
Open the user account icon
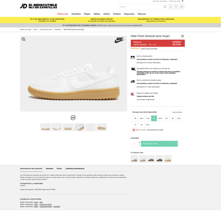pyautogui.click(x=171, y=7)
